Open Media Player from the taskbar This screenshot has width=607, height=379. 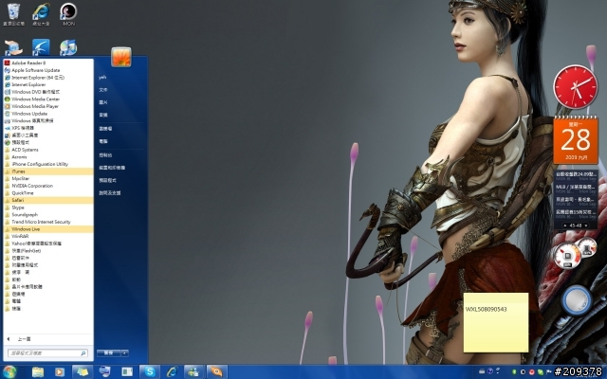59,372
